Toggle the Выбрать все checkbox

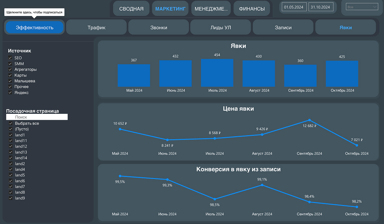(11, 124)
